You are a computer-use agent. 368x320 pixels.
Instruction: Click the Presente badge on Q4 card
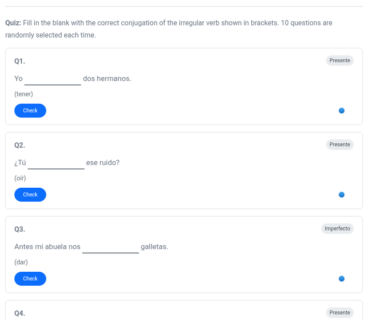[x=340, y=312]
